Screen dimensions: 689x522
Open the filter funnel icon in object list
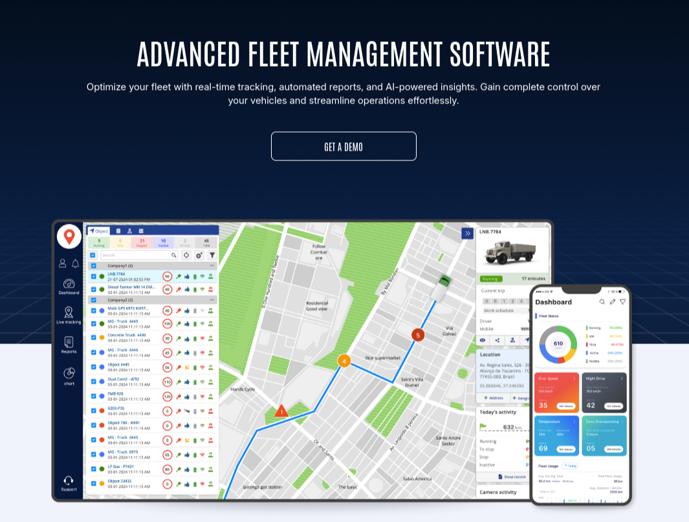click(212, 256)
